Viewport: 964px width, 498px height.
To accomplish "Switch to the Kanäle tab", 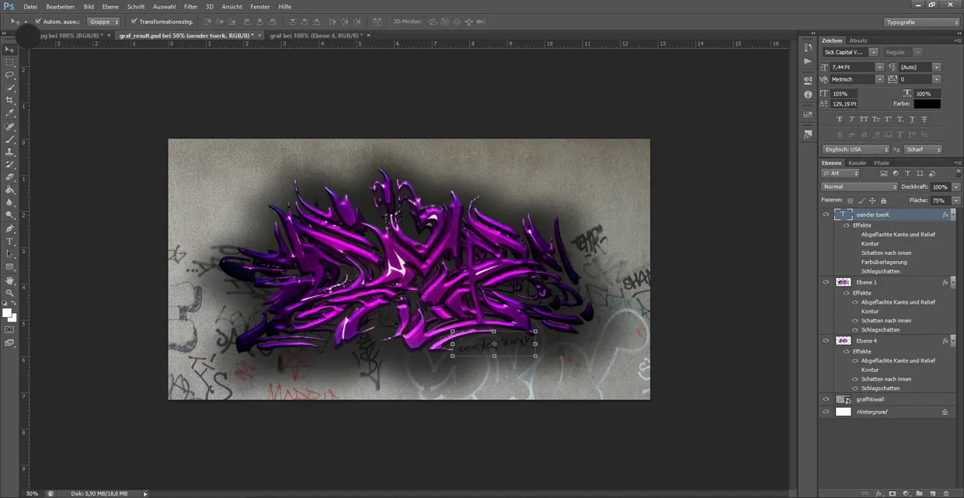I will [857, 163].
